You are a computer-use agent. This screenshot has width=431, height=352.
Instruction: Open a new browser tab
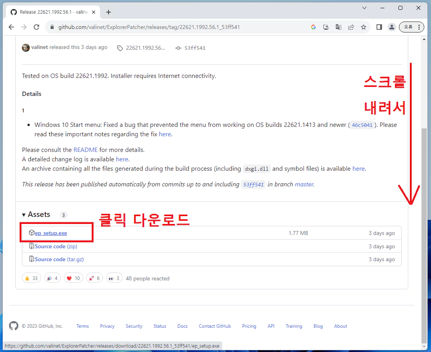tap(109, 12)
